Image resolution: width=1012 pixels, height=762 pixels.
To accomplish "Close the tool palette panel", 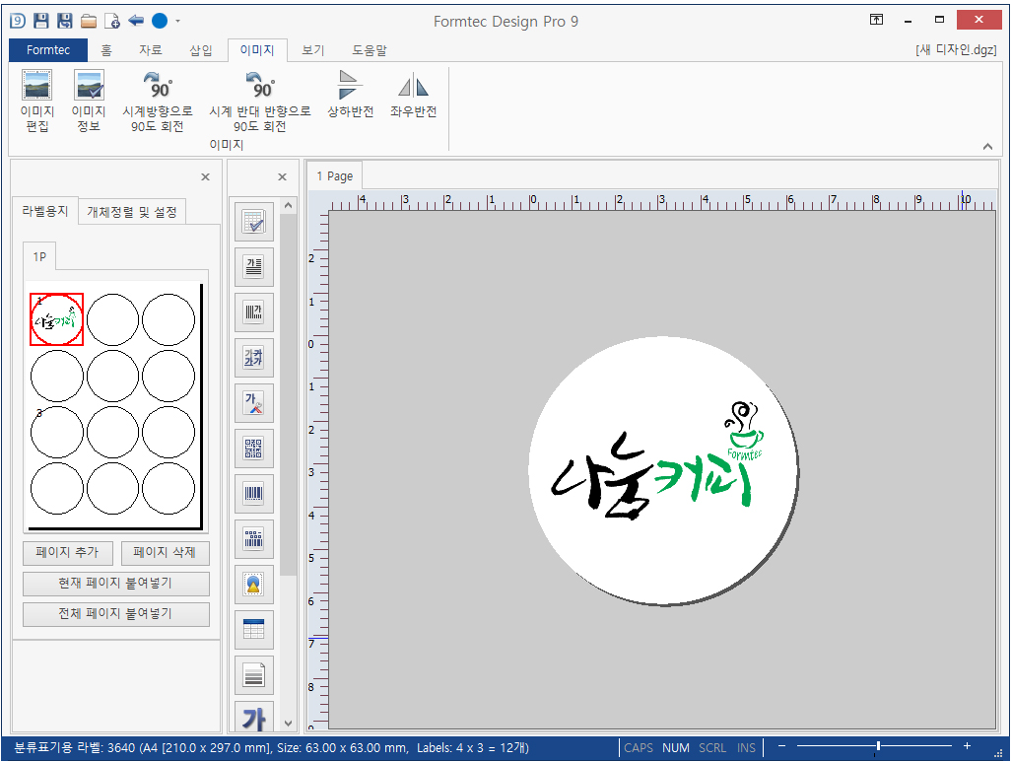I will coord(282,176).
